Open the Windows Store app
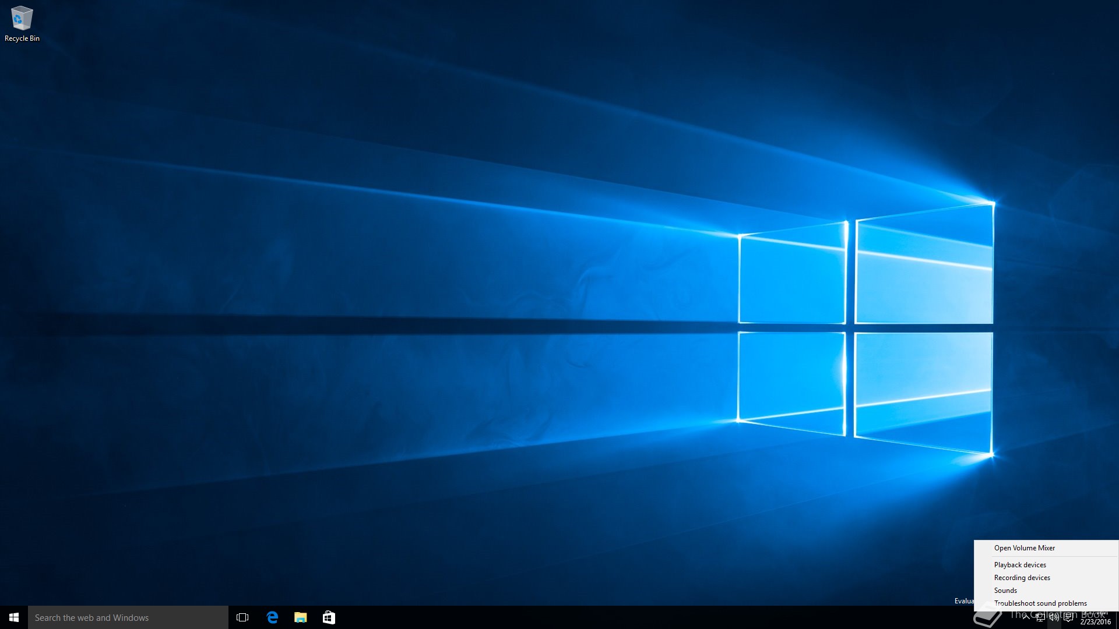Image resolution: width=1119 pixels, height=629 pixels. (329, 617)
